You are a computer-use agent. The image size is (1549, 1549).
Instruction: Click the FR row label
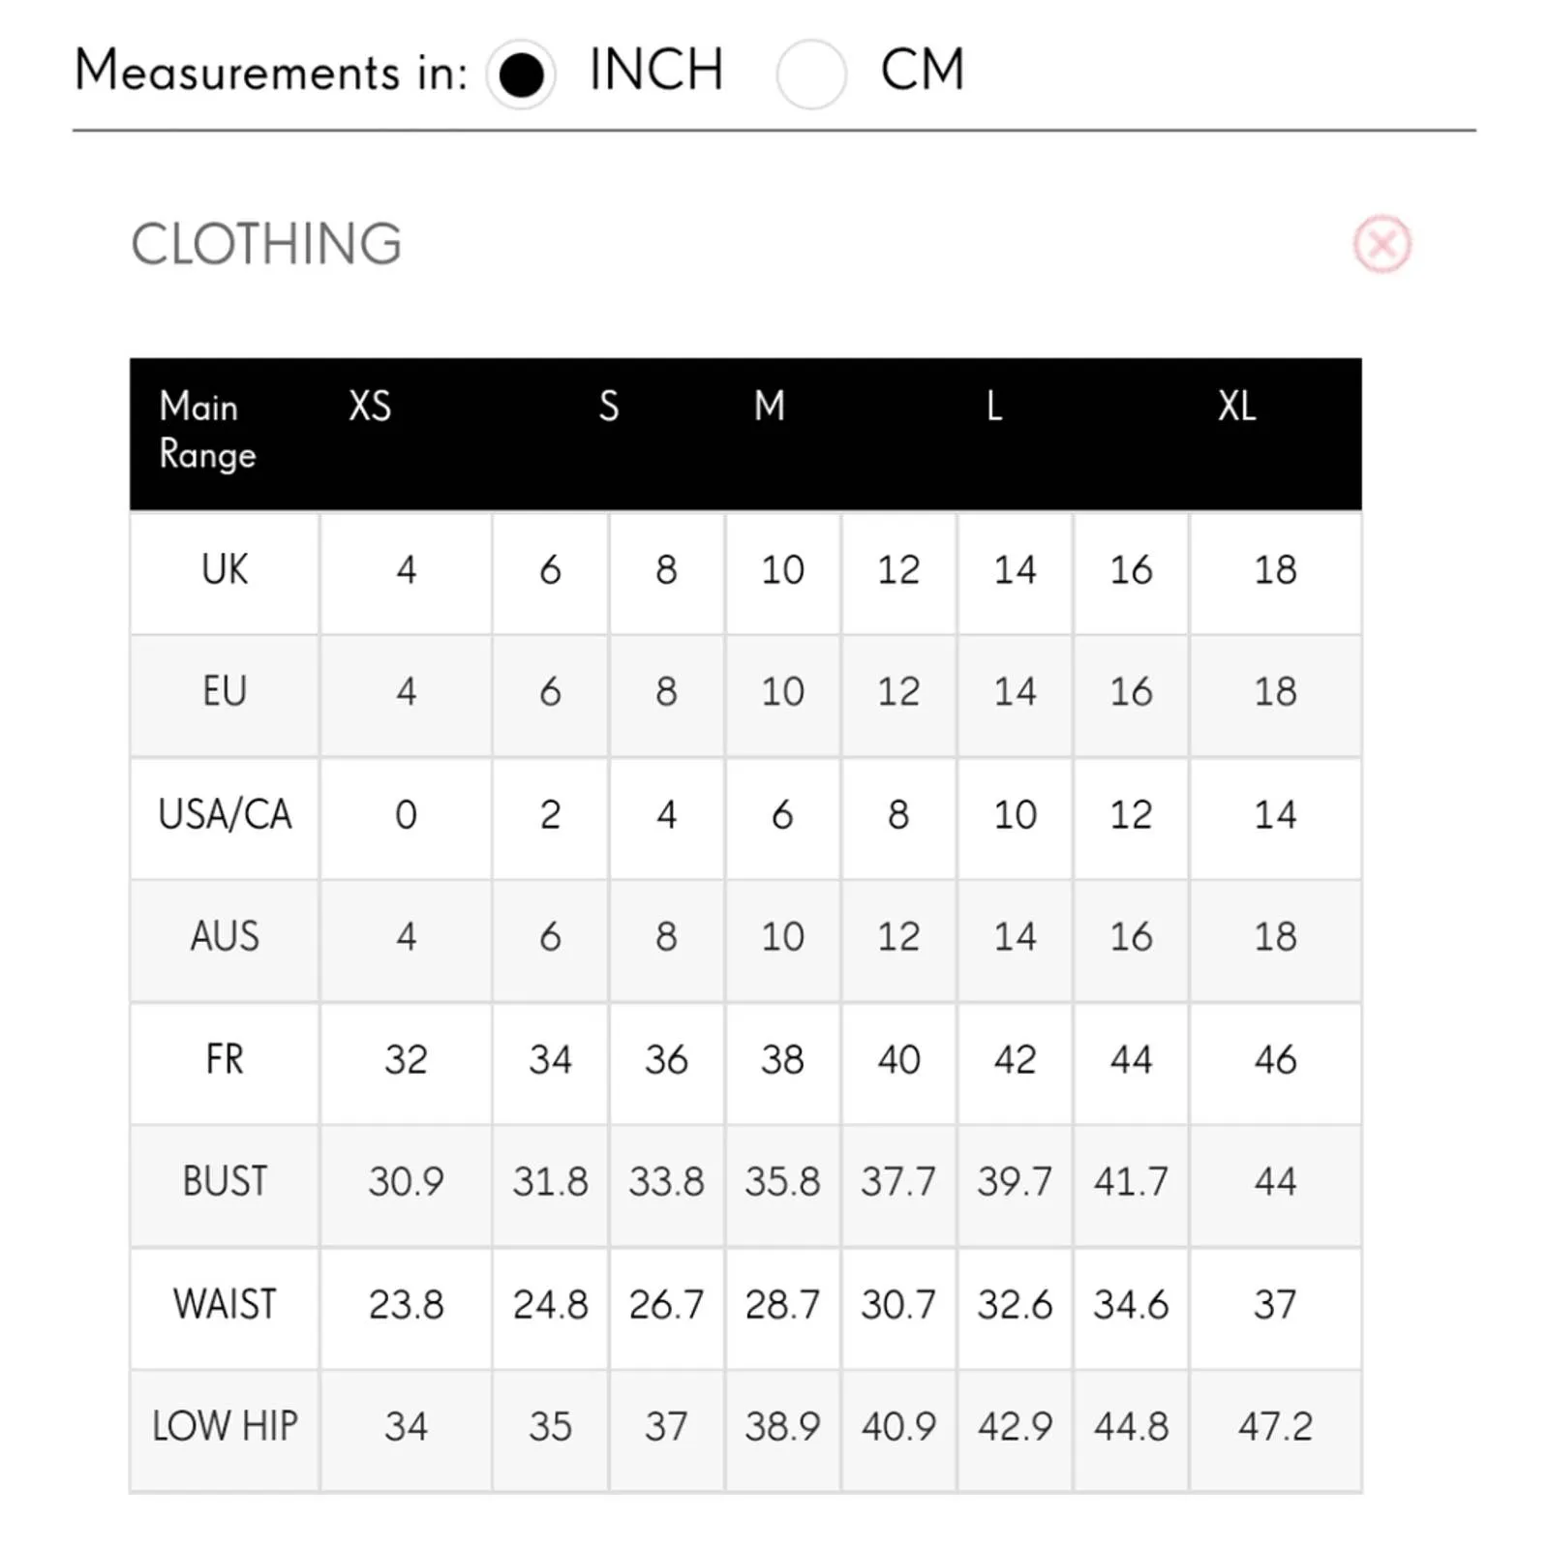click(225, 1059)
